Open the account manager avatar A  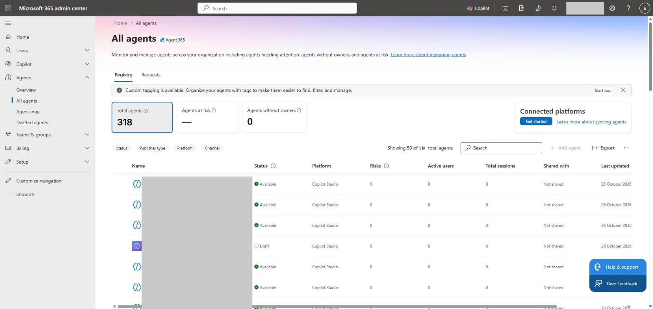[645, 8]
